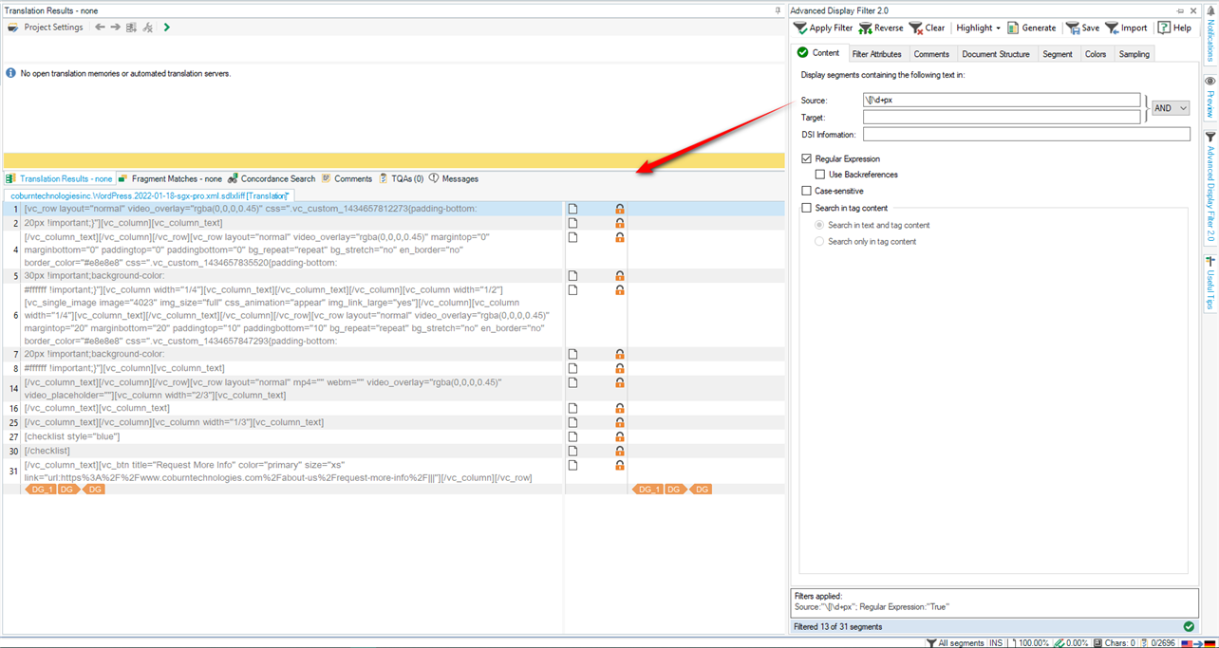Click the target DG_1 tag
The image size is (1219, 648).
647,490
